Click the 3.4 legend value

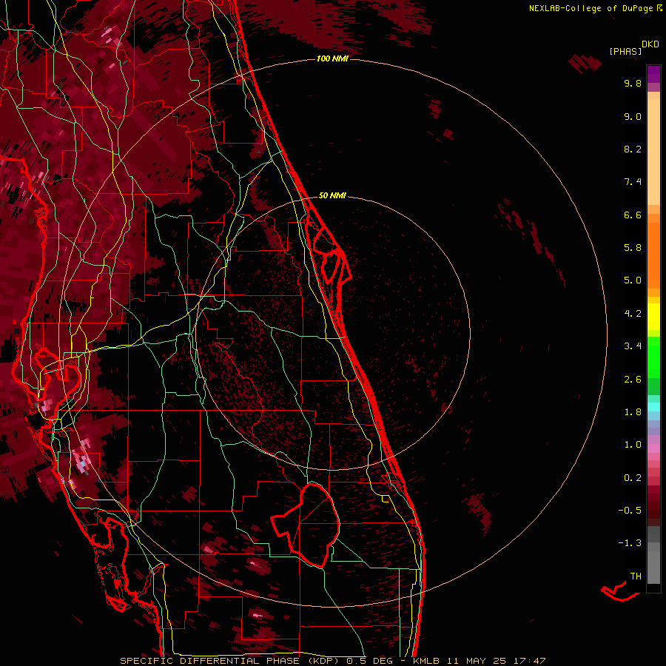click(633, 346)
